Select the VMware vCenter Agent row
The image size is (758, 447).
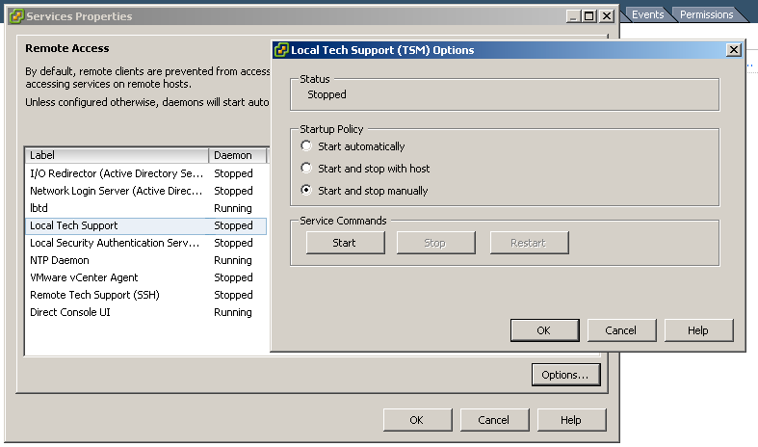click(145, 277)
